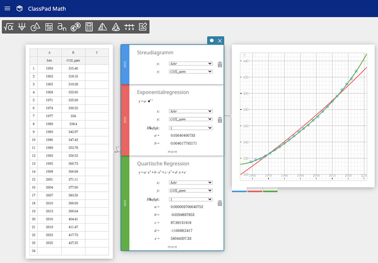Open the probability distribution curve tool
Screen dimensions: 378x263
[102, 27]
